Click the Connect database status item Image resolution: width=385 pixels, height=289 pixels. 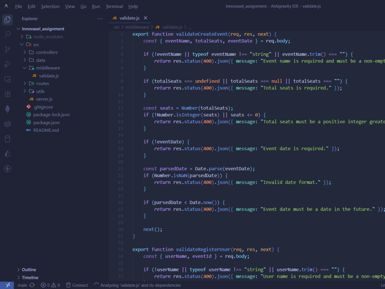(x=77, y=285)
